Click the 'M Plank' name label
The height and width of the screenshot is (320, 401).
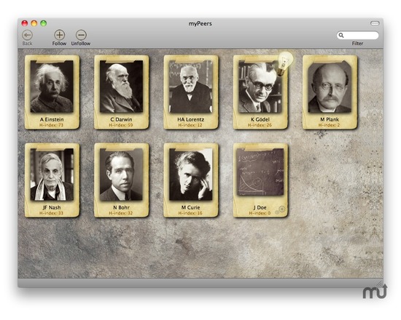(330, 119)
